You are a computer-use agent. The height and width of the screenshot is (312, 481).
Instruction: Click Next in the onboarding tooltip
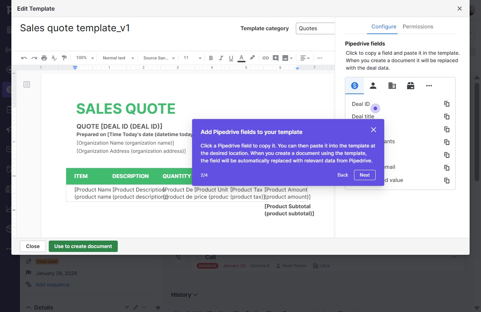click(x=365, y=175)
